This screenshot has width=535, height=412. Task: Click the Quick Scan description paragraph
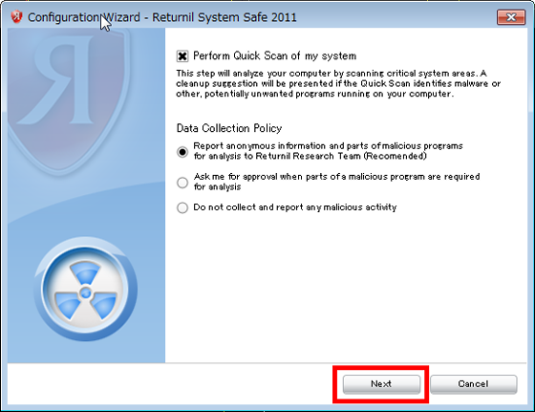coord(338,83)
